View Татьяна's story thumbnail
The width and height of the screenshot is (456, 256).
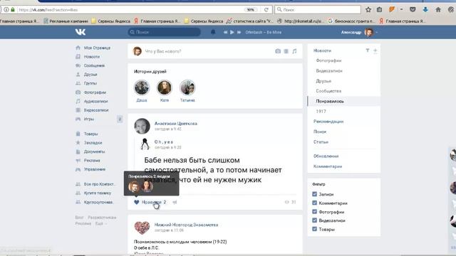pos(187,87)
